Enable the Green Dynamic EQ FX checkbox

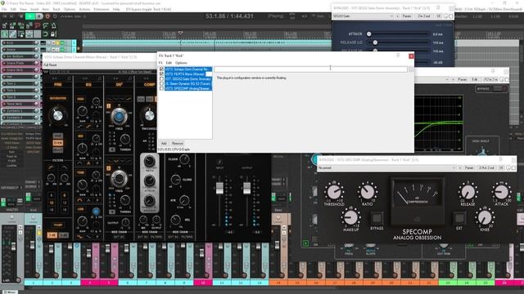(162, 83)
